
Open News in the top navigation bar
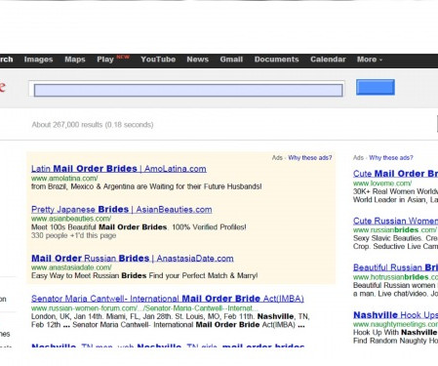pos(198,60)
